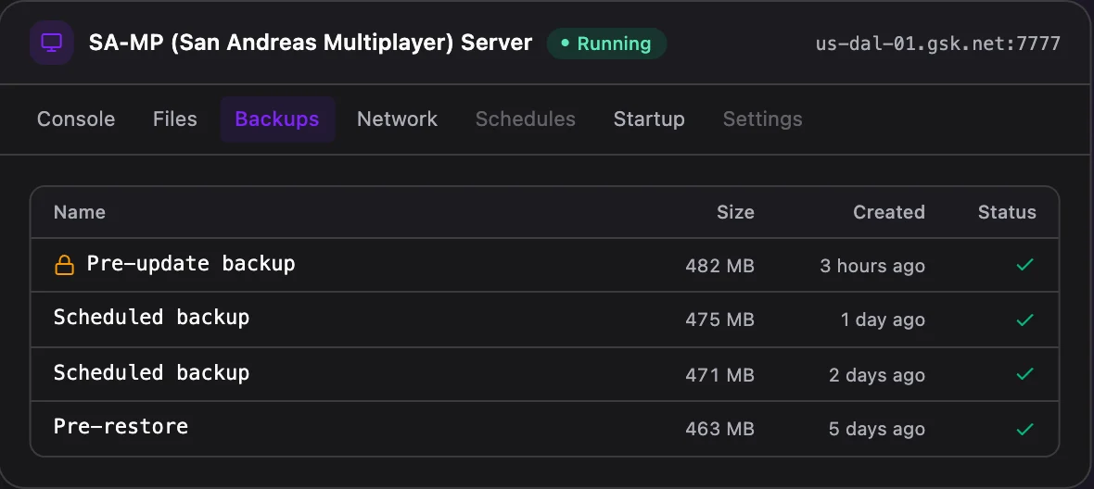Open the Settings tab
The width and height of the screenshot is (1094, 489).
coord(763,119)
